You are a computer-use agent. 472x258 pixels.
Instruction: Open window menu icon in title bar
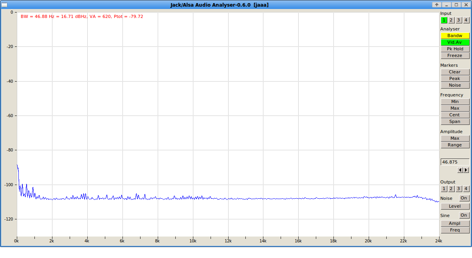[x=5, y=5]
